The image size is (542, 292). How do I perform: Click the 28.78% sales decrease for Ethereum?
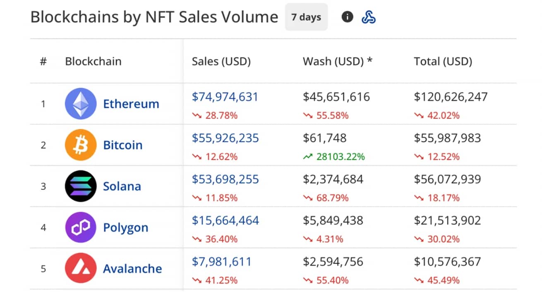tap(215, 115)
